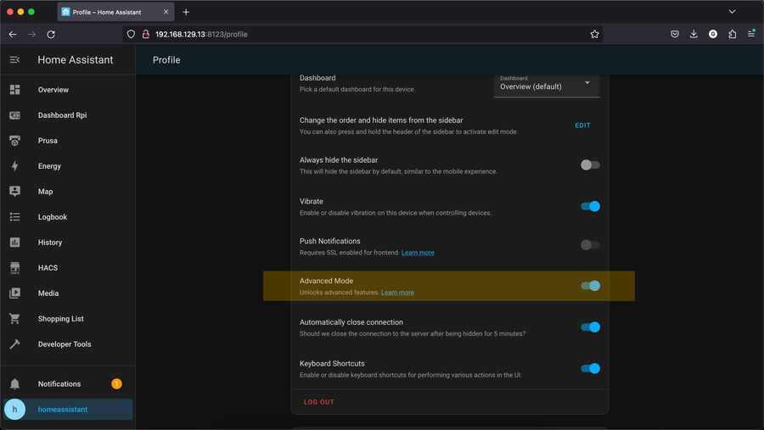764x430 pixels.
Task: Expand the browser tab list chevron
Action: tap(732, 12)
